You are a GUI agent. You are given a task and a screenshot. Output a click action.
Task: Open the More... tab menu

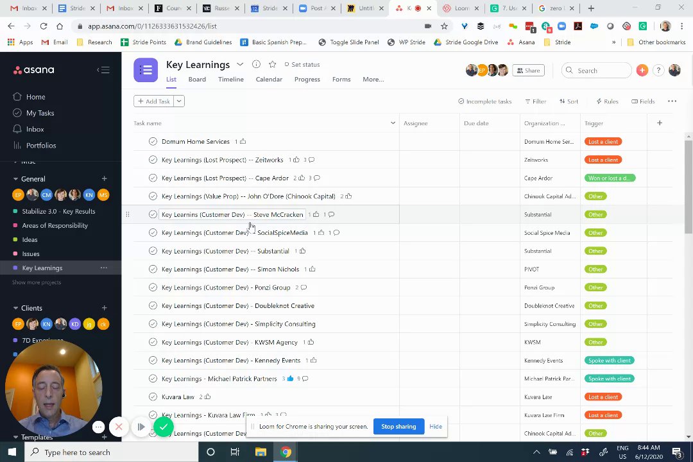pos(373,79)
